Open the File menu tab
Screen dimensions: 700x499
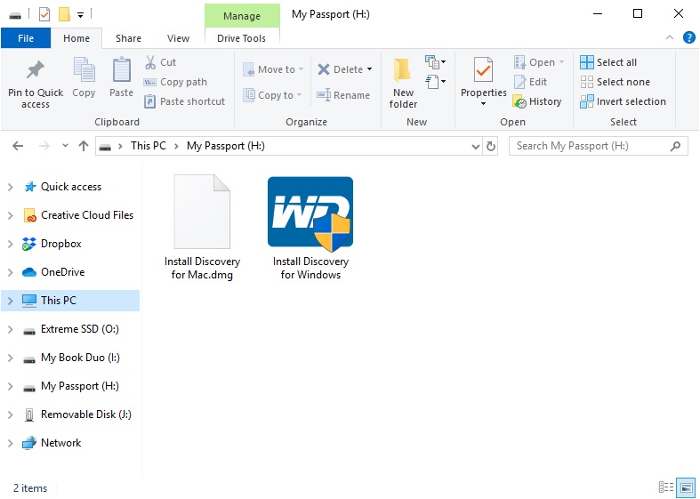tap(26, 38)
